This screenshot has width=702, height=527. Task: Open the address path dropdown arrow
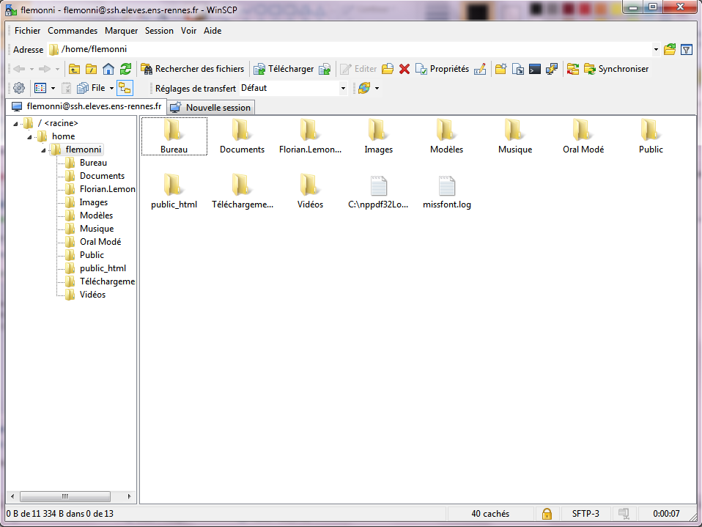click(656, 49)
